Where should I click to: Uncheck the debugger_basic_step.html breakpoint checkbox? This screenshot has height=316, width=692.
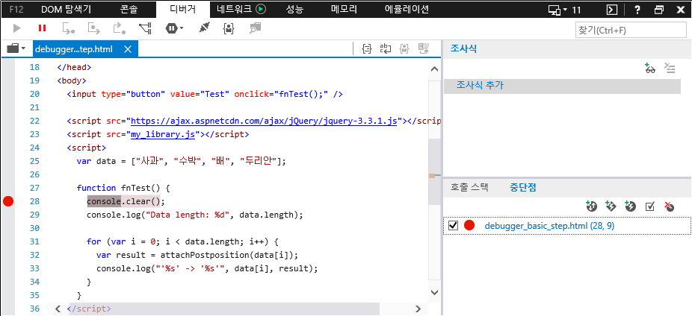(452, 225)
